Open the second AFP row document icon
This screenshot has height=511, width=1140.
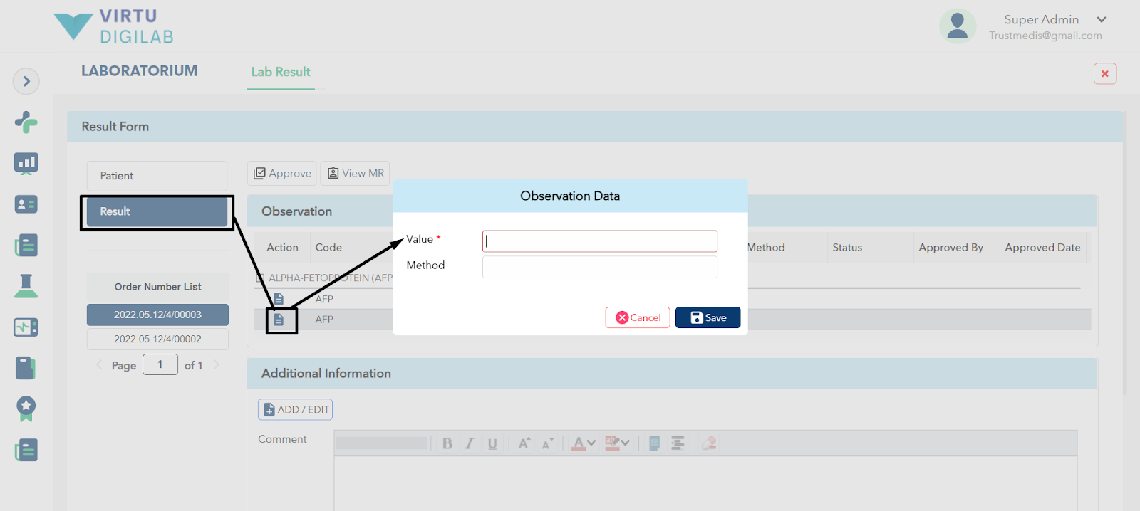(279, 320)
